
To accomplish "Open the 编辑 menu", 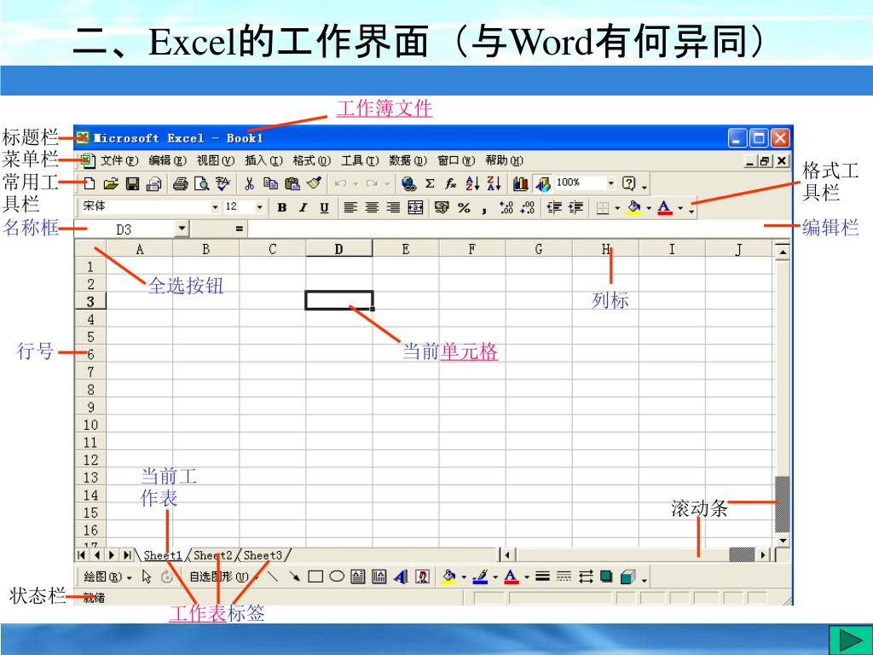I will [167, 161].
